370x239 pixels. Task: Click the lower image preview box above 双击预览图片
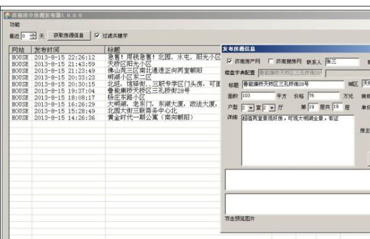[298, 204]
